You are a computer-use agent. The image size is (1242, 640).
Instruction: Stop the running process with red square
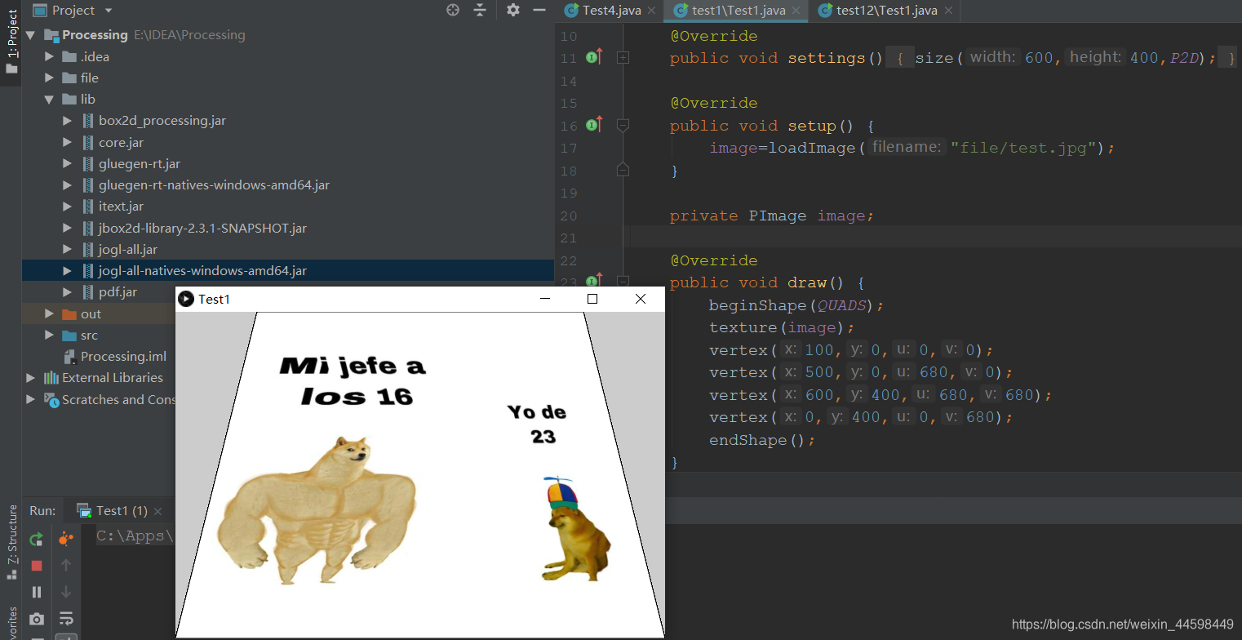click(x=36, y=565)
